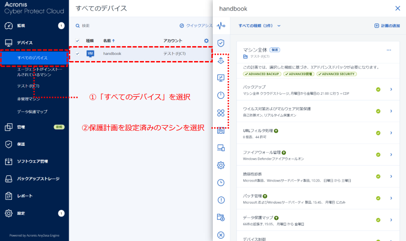Expand the ファイアウォール管理 row chevron
This screenshot has height=241, width=406.
pyautogui.click(x=391, y=155)
